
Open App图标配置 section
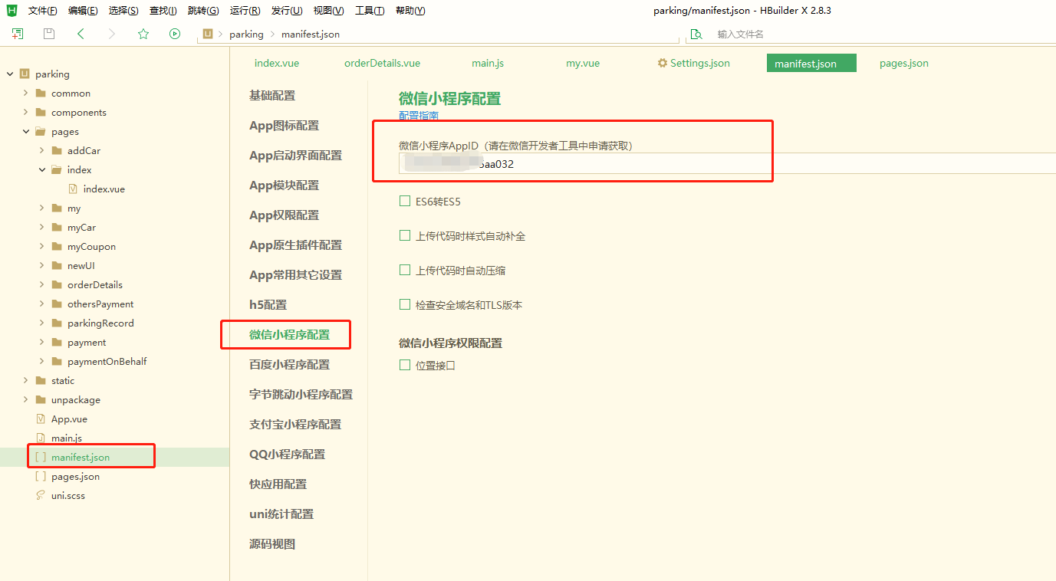(x=284, y=126)
